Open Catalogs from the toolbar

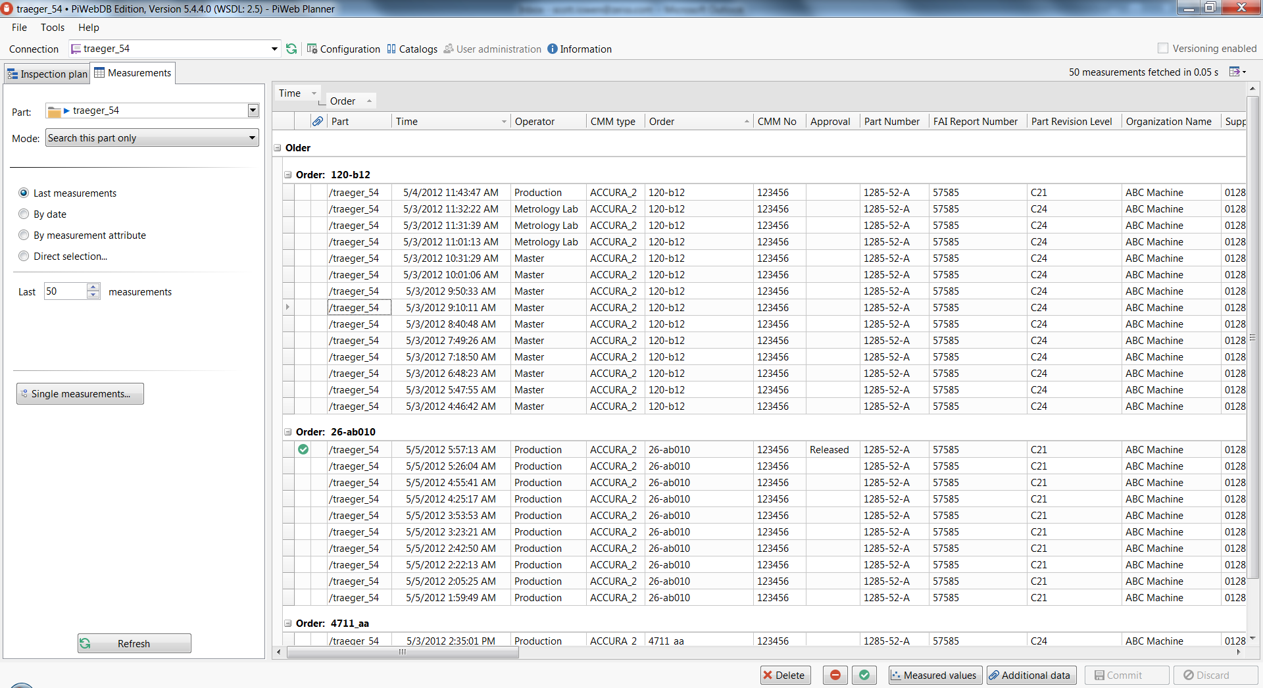(x=412, y=49)
